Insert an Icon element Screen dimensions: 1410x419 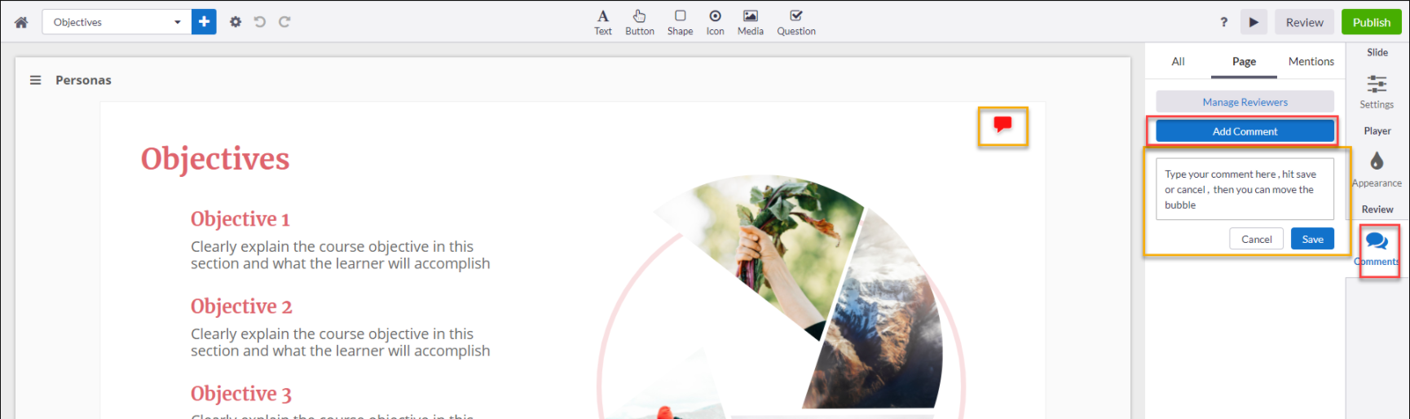[715, 23]
